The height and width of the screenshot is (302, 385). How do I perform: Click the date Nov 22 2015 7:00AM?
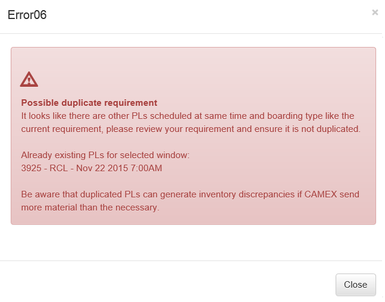(x=119, y=168)
